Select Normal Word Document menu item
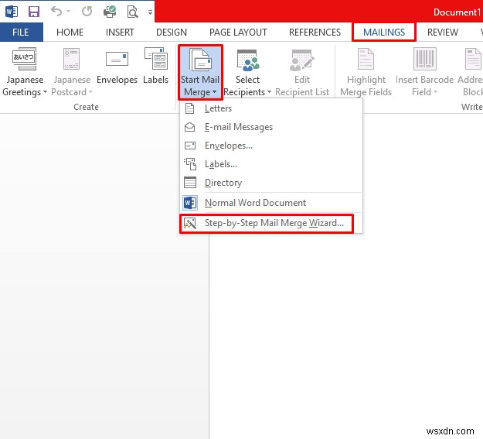The width and height of the screenshot is (483, 439). pyautogui.click(x=271, y=203)
